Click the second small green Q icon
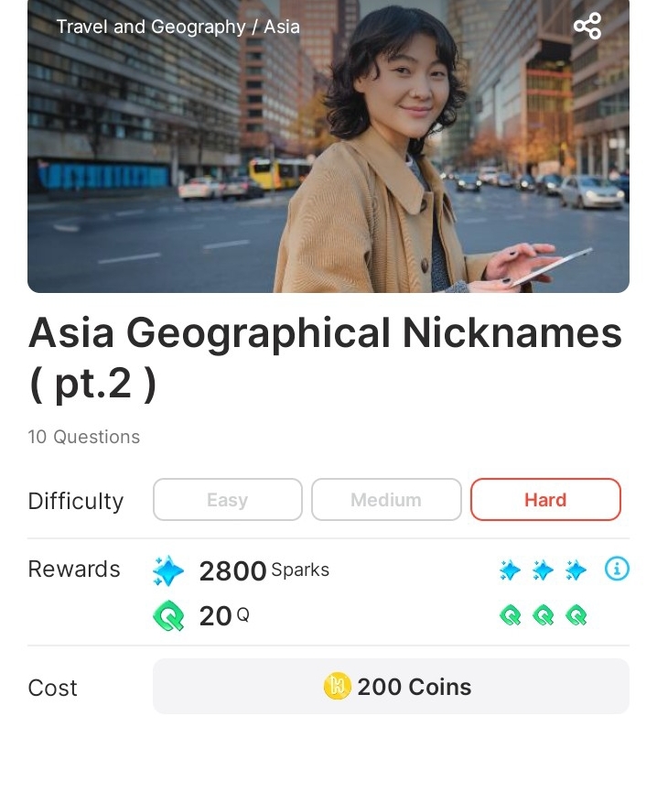This screenshot has height=792, width=657. click(544, 615)
